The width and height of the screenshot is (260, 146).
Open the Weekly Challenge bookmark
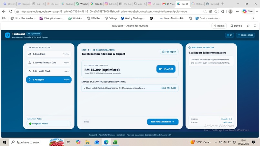coord(133,18)
